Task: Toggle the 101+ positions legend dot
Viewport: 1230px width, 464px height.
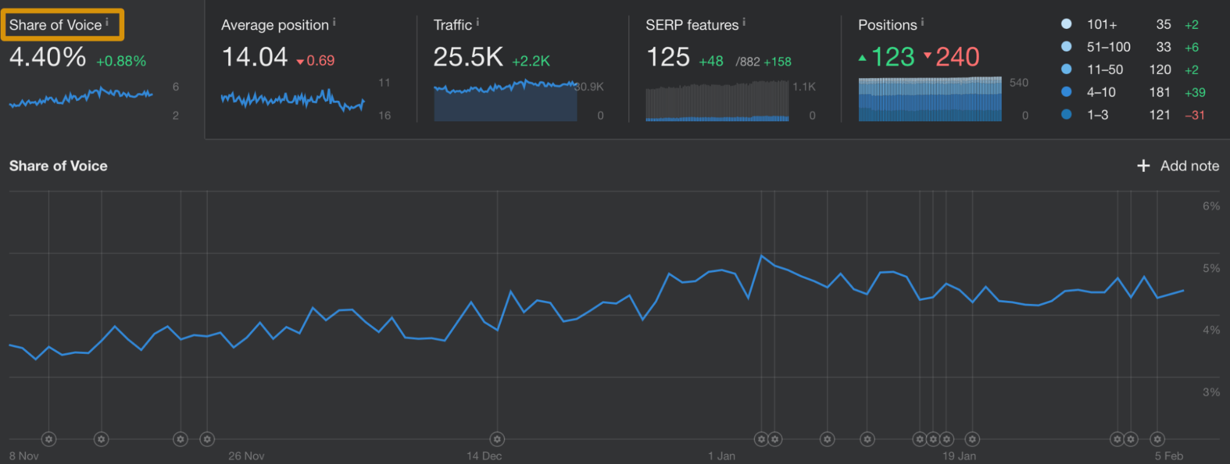Action: click(1066, 24)
